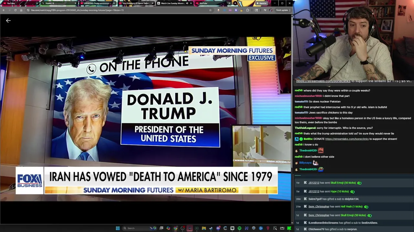
Task: Click JS12212 on the Hype 10 kicks event
Action: tap(314, 191)
